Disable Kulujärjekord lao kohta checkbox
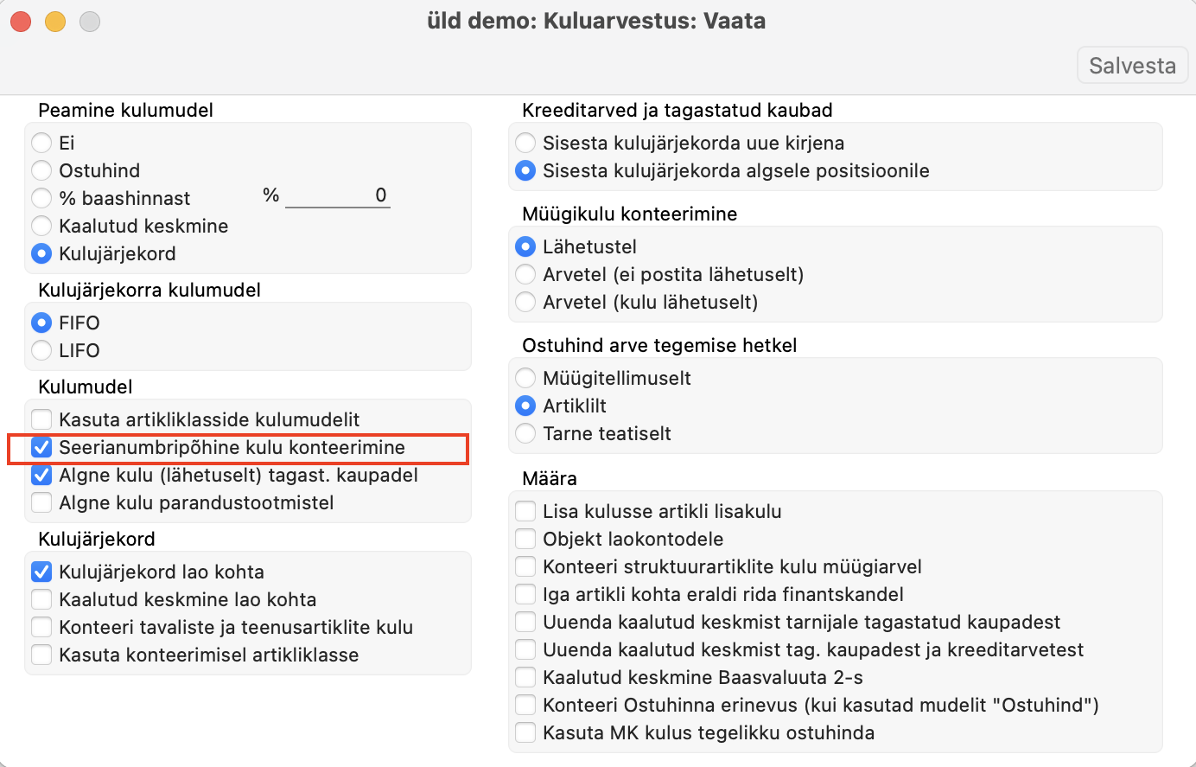Viewport: 1196px width, 767px height. pyautogui.click(x=41, y=572)
